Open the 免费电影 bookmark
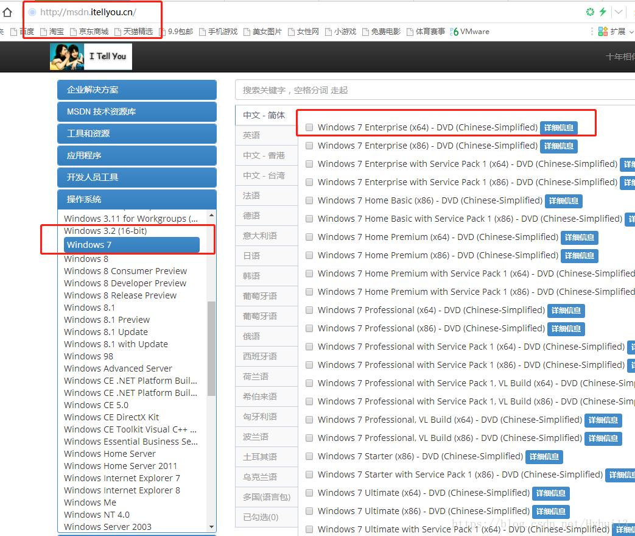The width and height of the screenshot is (635, 536). pos(381,32)
